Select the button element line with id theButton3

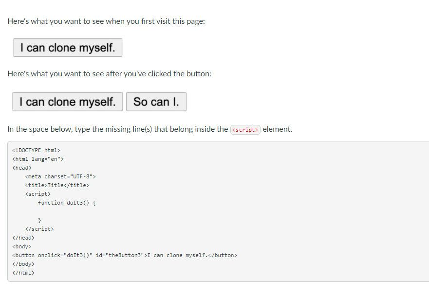(124, 255)
